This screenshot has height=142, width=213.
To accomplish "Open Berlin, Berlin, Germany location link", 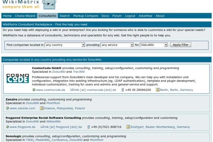I will [x=176, y=90].
